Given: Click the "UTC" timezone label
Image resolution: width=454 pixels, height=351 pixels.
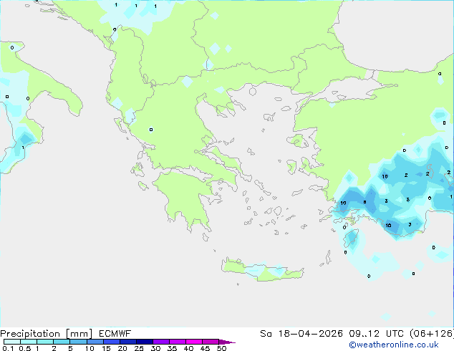Looking at the screenshot, I should (x=395, y=334).
